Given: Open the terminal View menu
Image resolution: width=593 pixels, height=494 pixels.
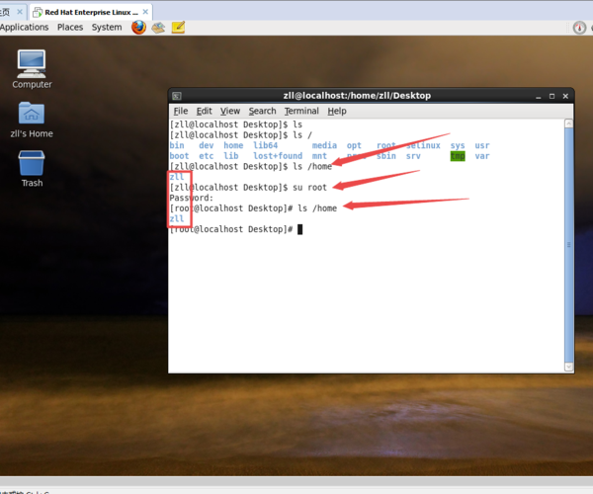Looking at the screenshot, I should point(230,111).
